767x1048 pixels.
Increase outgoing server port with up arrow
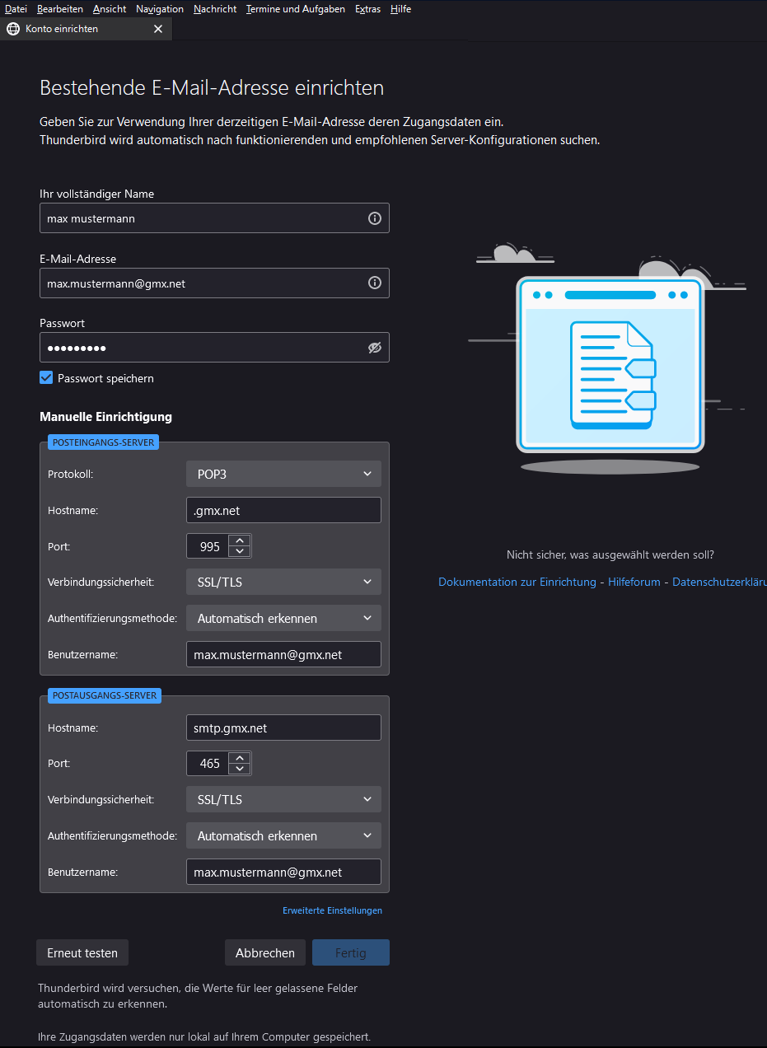click(240, 758)
